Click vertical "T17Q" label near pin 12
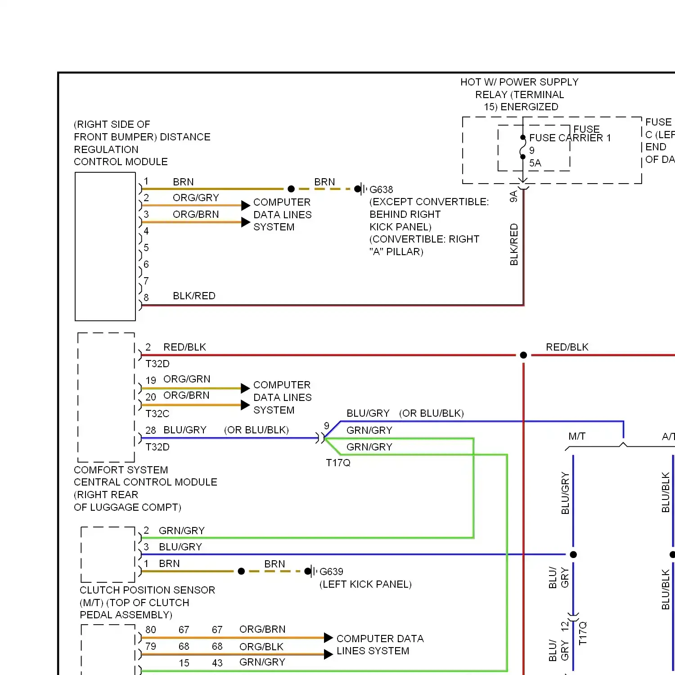The height and width of the screenshot is (675, 675). point(583,633)
